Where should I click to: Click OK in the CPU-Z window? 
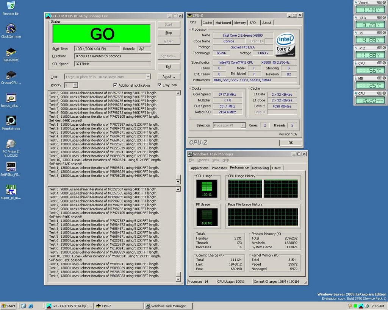291,143
